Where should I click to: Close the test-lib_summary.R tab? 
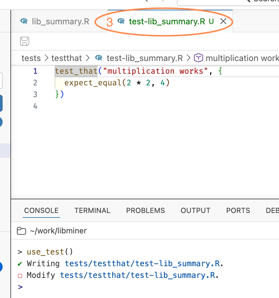223,21
